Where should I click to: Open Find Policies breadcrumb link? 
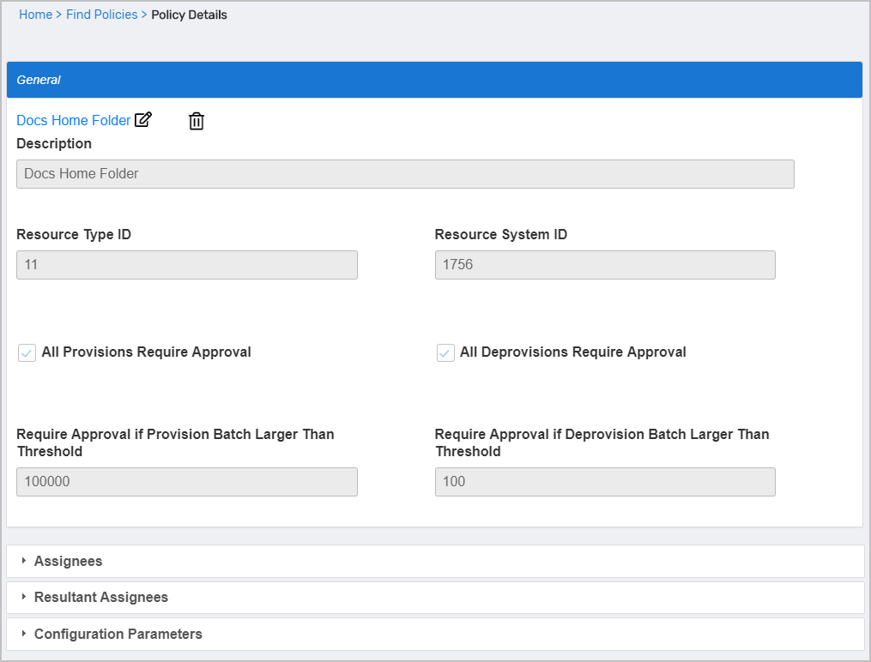[101, 15]
